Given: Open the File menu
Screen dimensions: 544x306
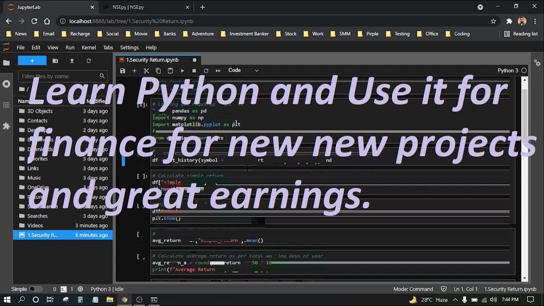Looking at the screenshot, I should [20, 48].
